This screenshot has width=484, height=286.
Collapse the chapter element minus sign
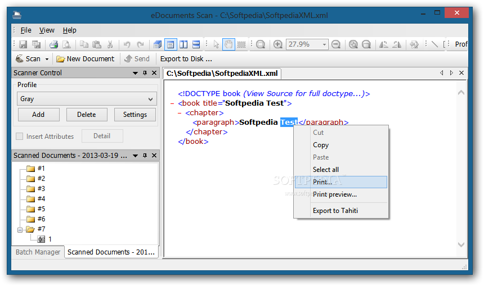[180, 113]
